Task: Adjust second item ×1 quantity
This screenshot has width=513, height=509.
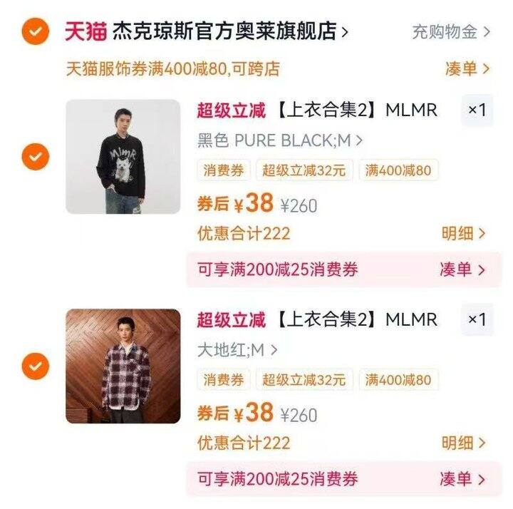Action: click(477, 319)
